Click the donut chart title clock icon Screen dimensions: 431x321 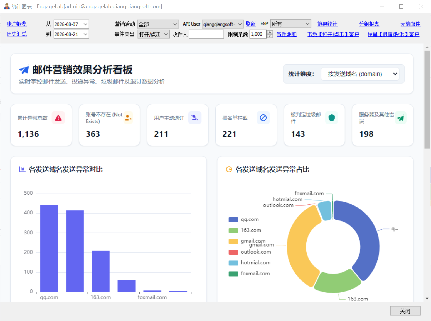[x=229, y=169]
